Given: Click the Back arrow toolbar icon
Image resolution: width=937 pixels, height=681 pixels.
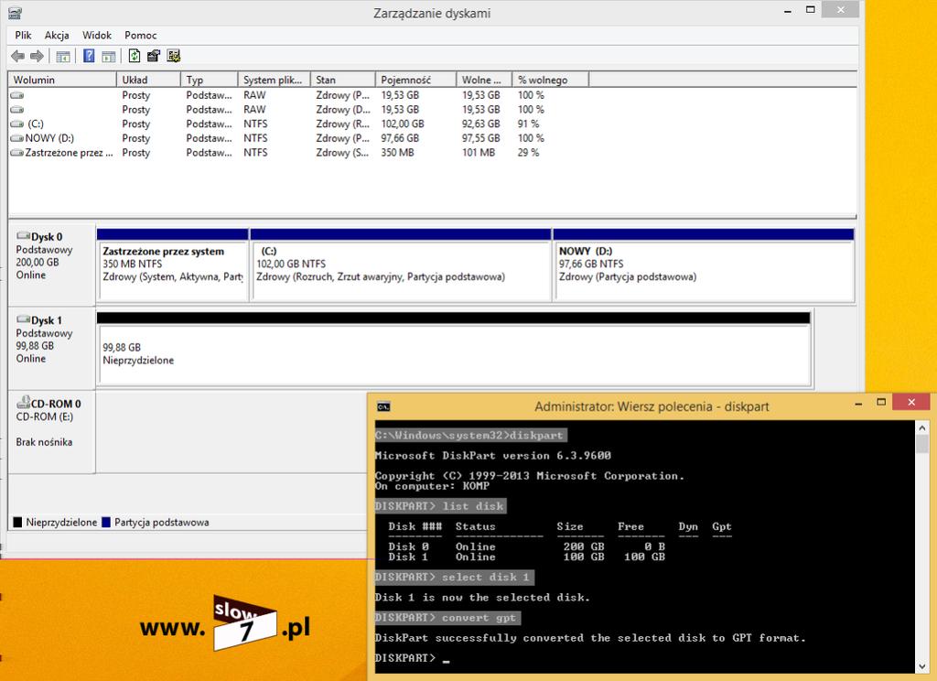Looking at the screenshot, I should tap(18, 56).
